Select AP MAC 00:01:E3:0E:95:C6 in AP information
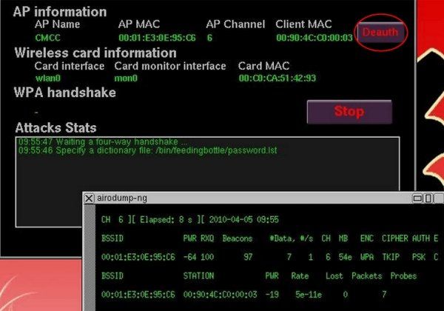 (157, 38)
